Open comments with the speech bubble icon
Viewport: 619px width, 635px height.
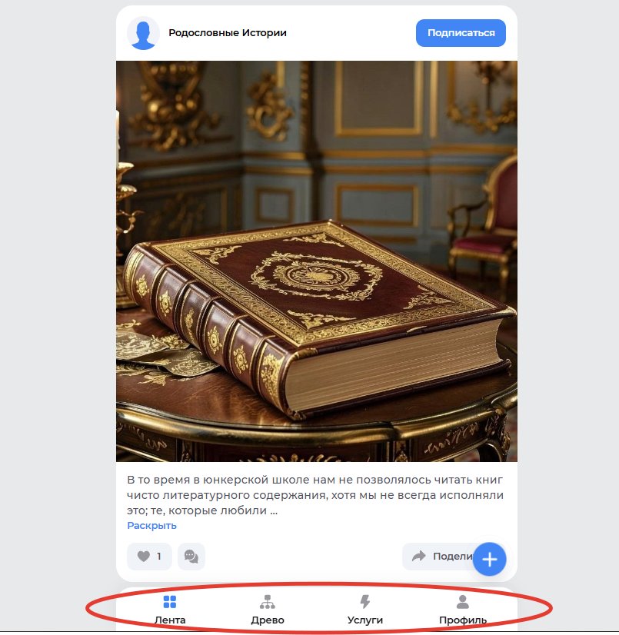point(191,557)
